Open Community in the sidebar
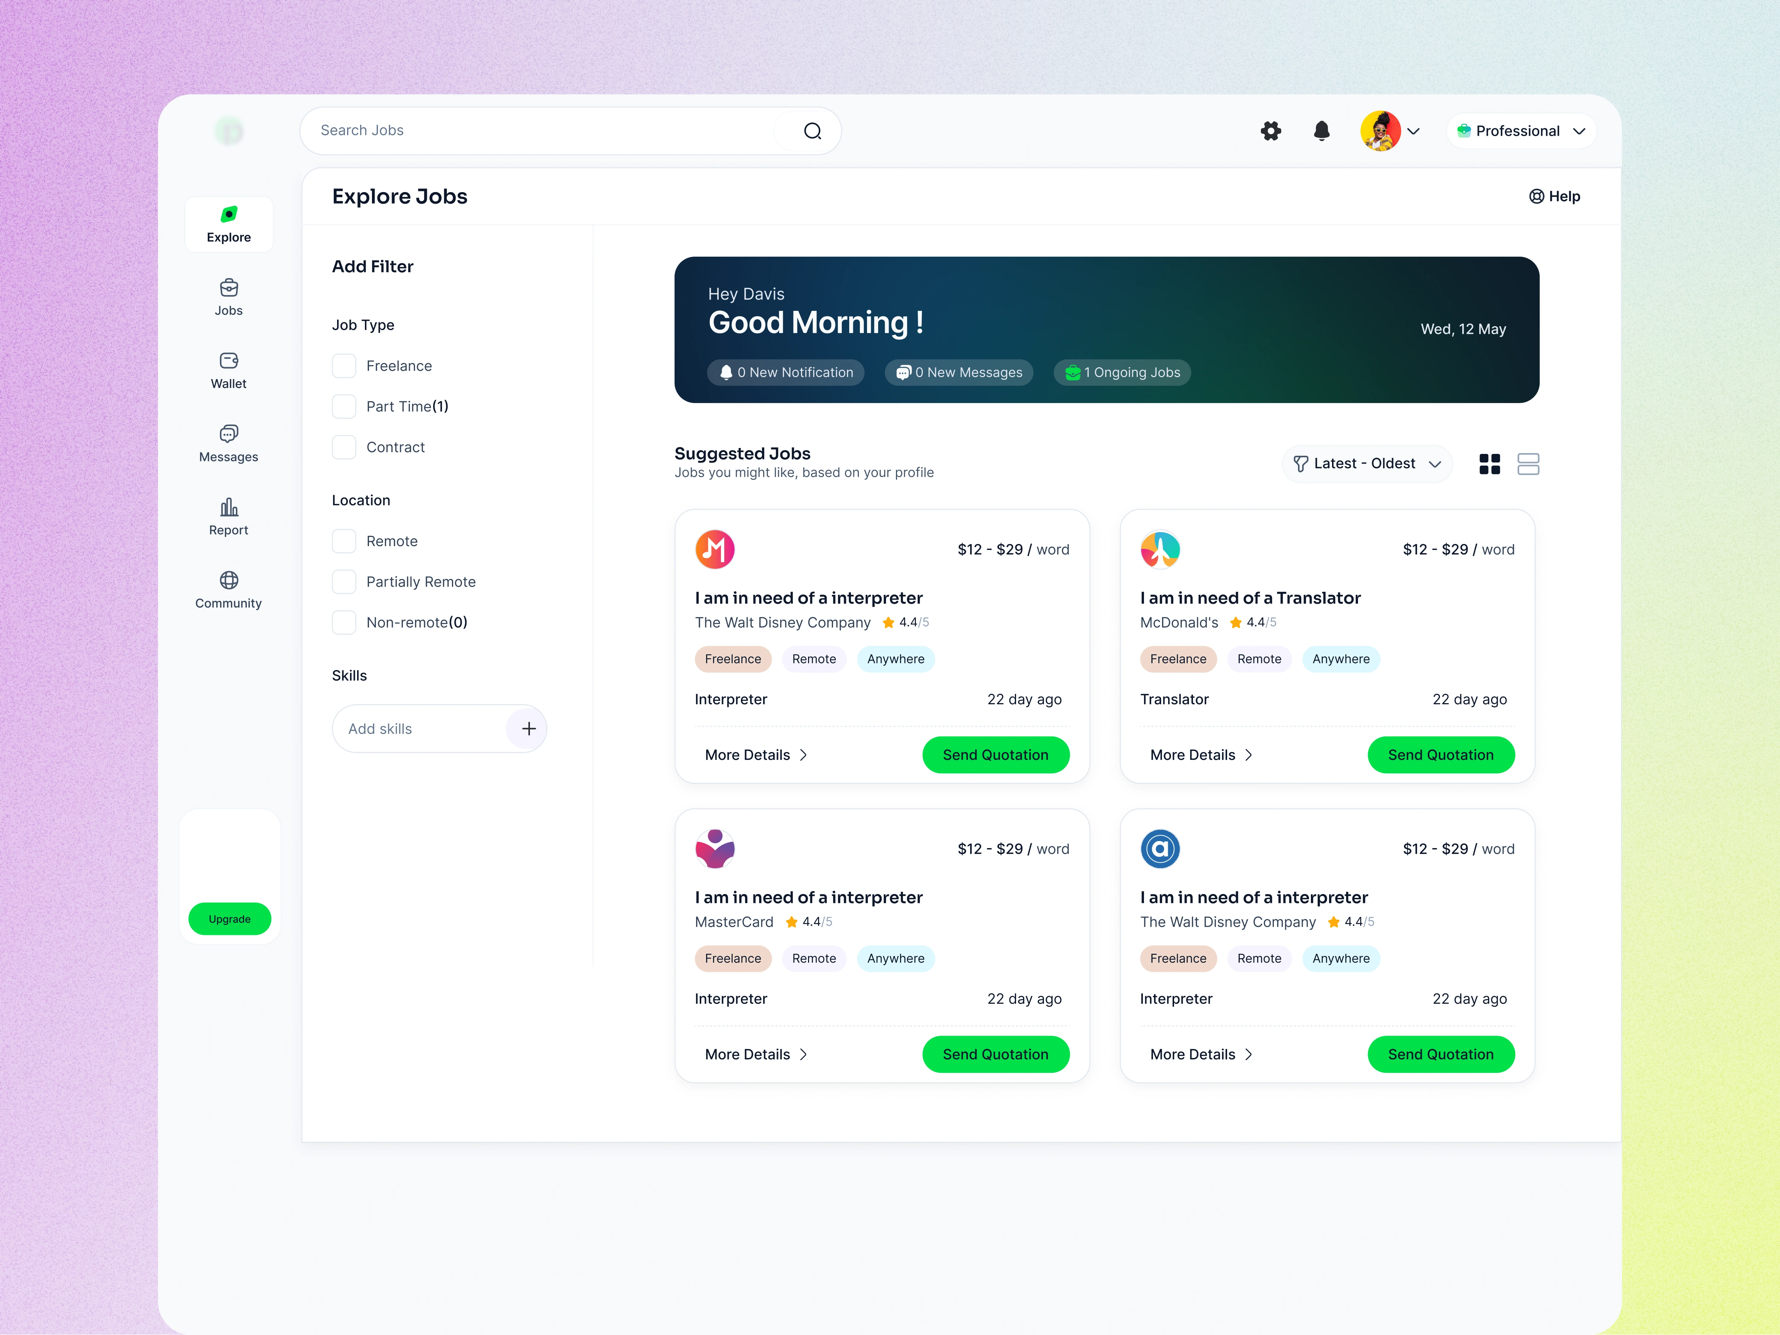The image size is (1780, 1335). coord(228,591)
